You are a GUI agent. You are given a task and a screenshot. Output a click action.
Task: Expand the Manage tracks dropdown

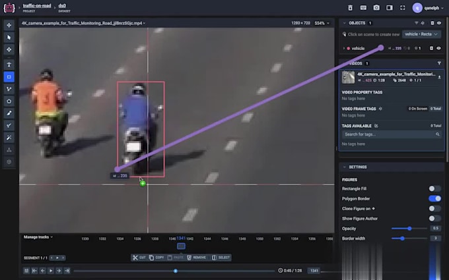click(x=38, y=237)
